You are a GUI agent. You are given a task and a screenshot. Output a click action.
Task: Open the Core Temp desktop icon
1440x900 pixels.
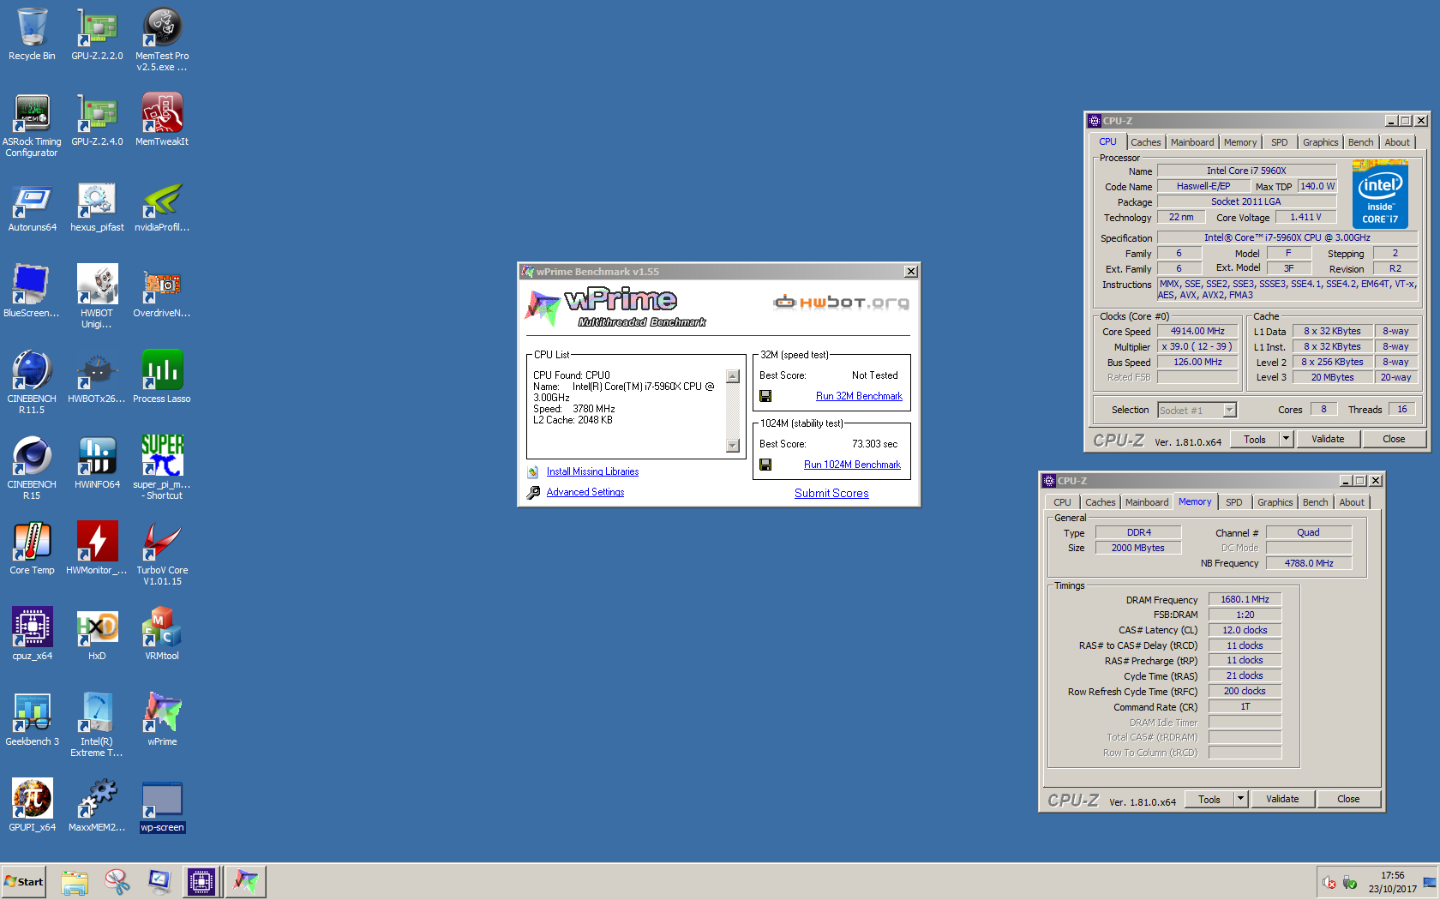point(32,549)
